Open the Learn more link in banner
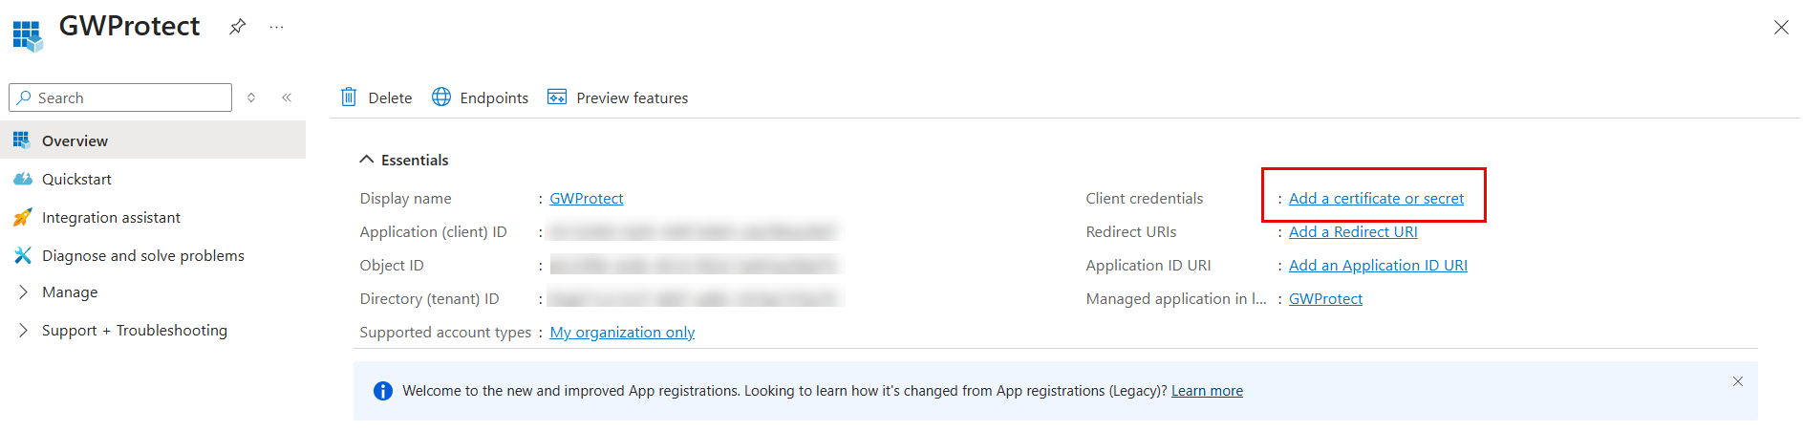 click(x=1207, y=391)
